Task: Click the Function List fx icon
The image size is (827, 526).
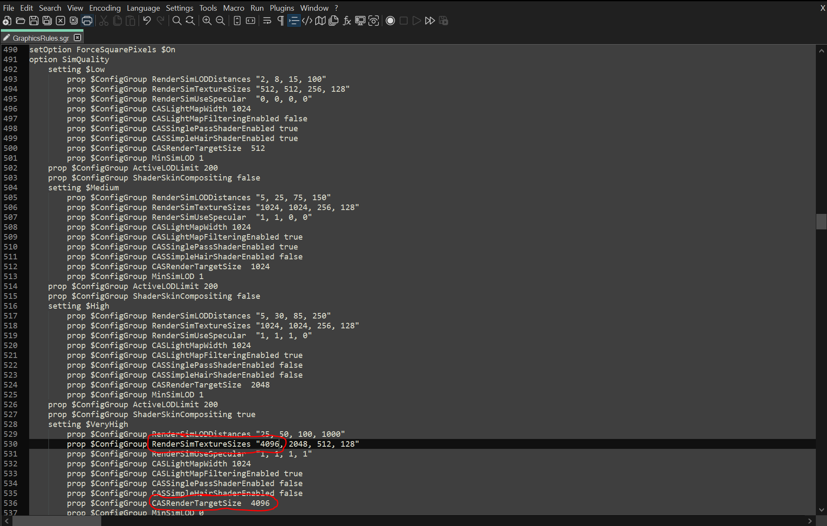Action: (x=347, y=21)
